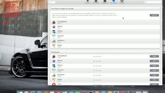The width and height of the screenshot is (165, 93).
Task: Switch to the Top Charts tab
Action: click(x=96, y=2)
